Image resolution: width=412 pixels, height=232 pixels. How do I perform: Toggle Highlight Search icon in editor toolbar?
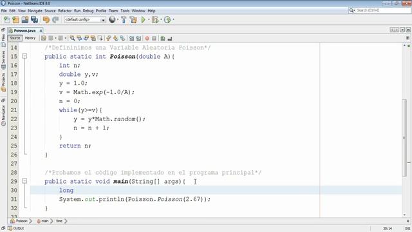(93, 39)
